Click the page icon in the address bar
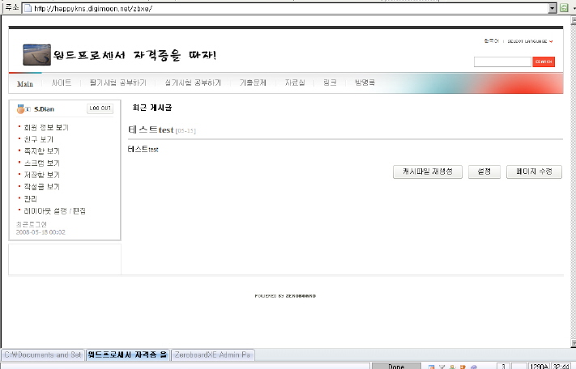The image size is (576, 369). coord(28,7)
